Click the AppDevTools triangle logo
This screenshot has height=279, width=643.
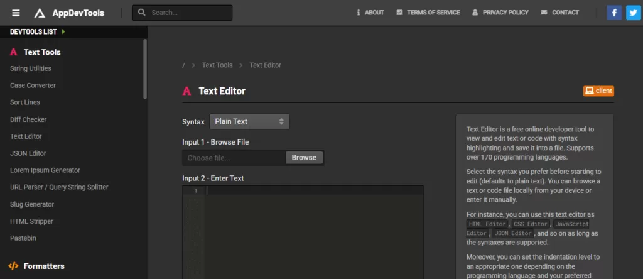pos(40,13)
